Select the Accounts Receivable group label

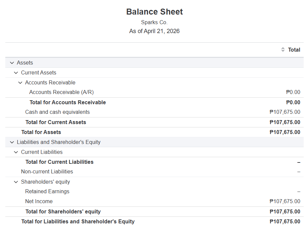point(50,83)
